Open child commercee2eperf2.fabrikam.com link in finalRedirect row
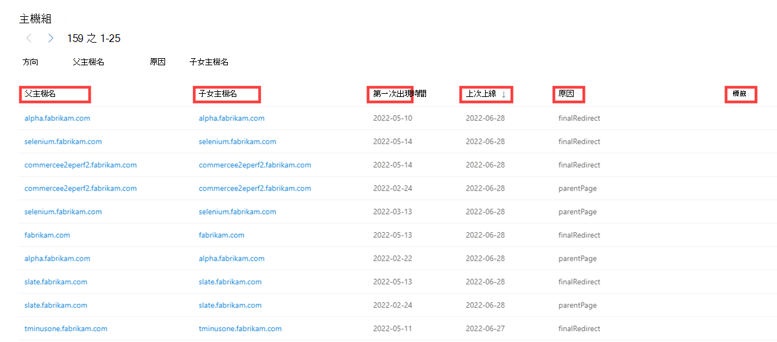This screenshot has width=777, height=342. coord(255,165)
